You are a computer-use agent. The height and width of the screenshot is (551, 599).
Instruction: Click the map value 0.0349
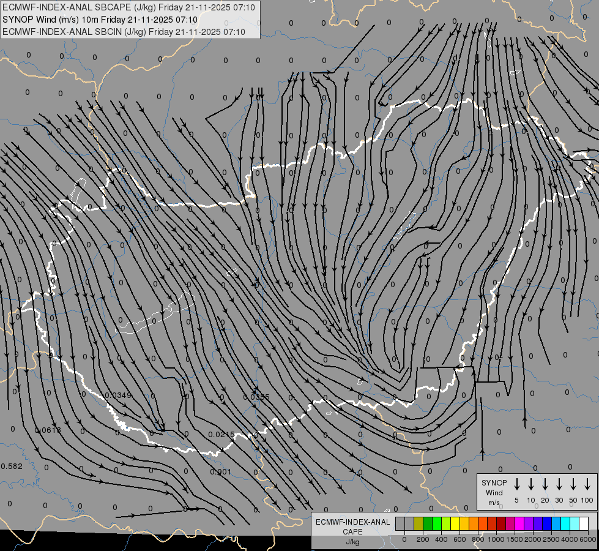(x=119, y=395)
